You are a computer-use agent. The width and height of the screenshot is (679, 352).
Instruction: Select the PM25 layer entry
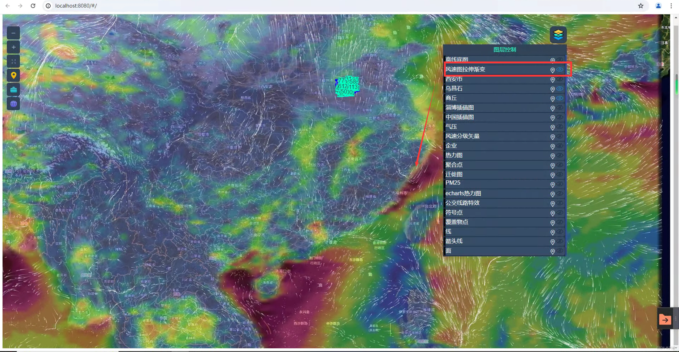[x=453, y=183]
